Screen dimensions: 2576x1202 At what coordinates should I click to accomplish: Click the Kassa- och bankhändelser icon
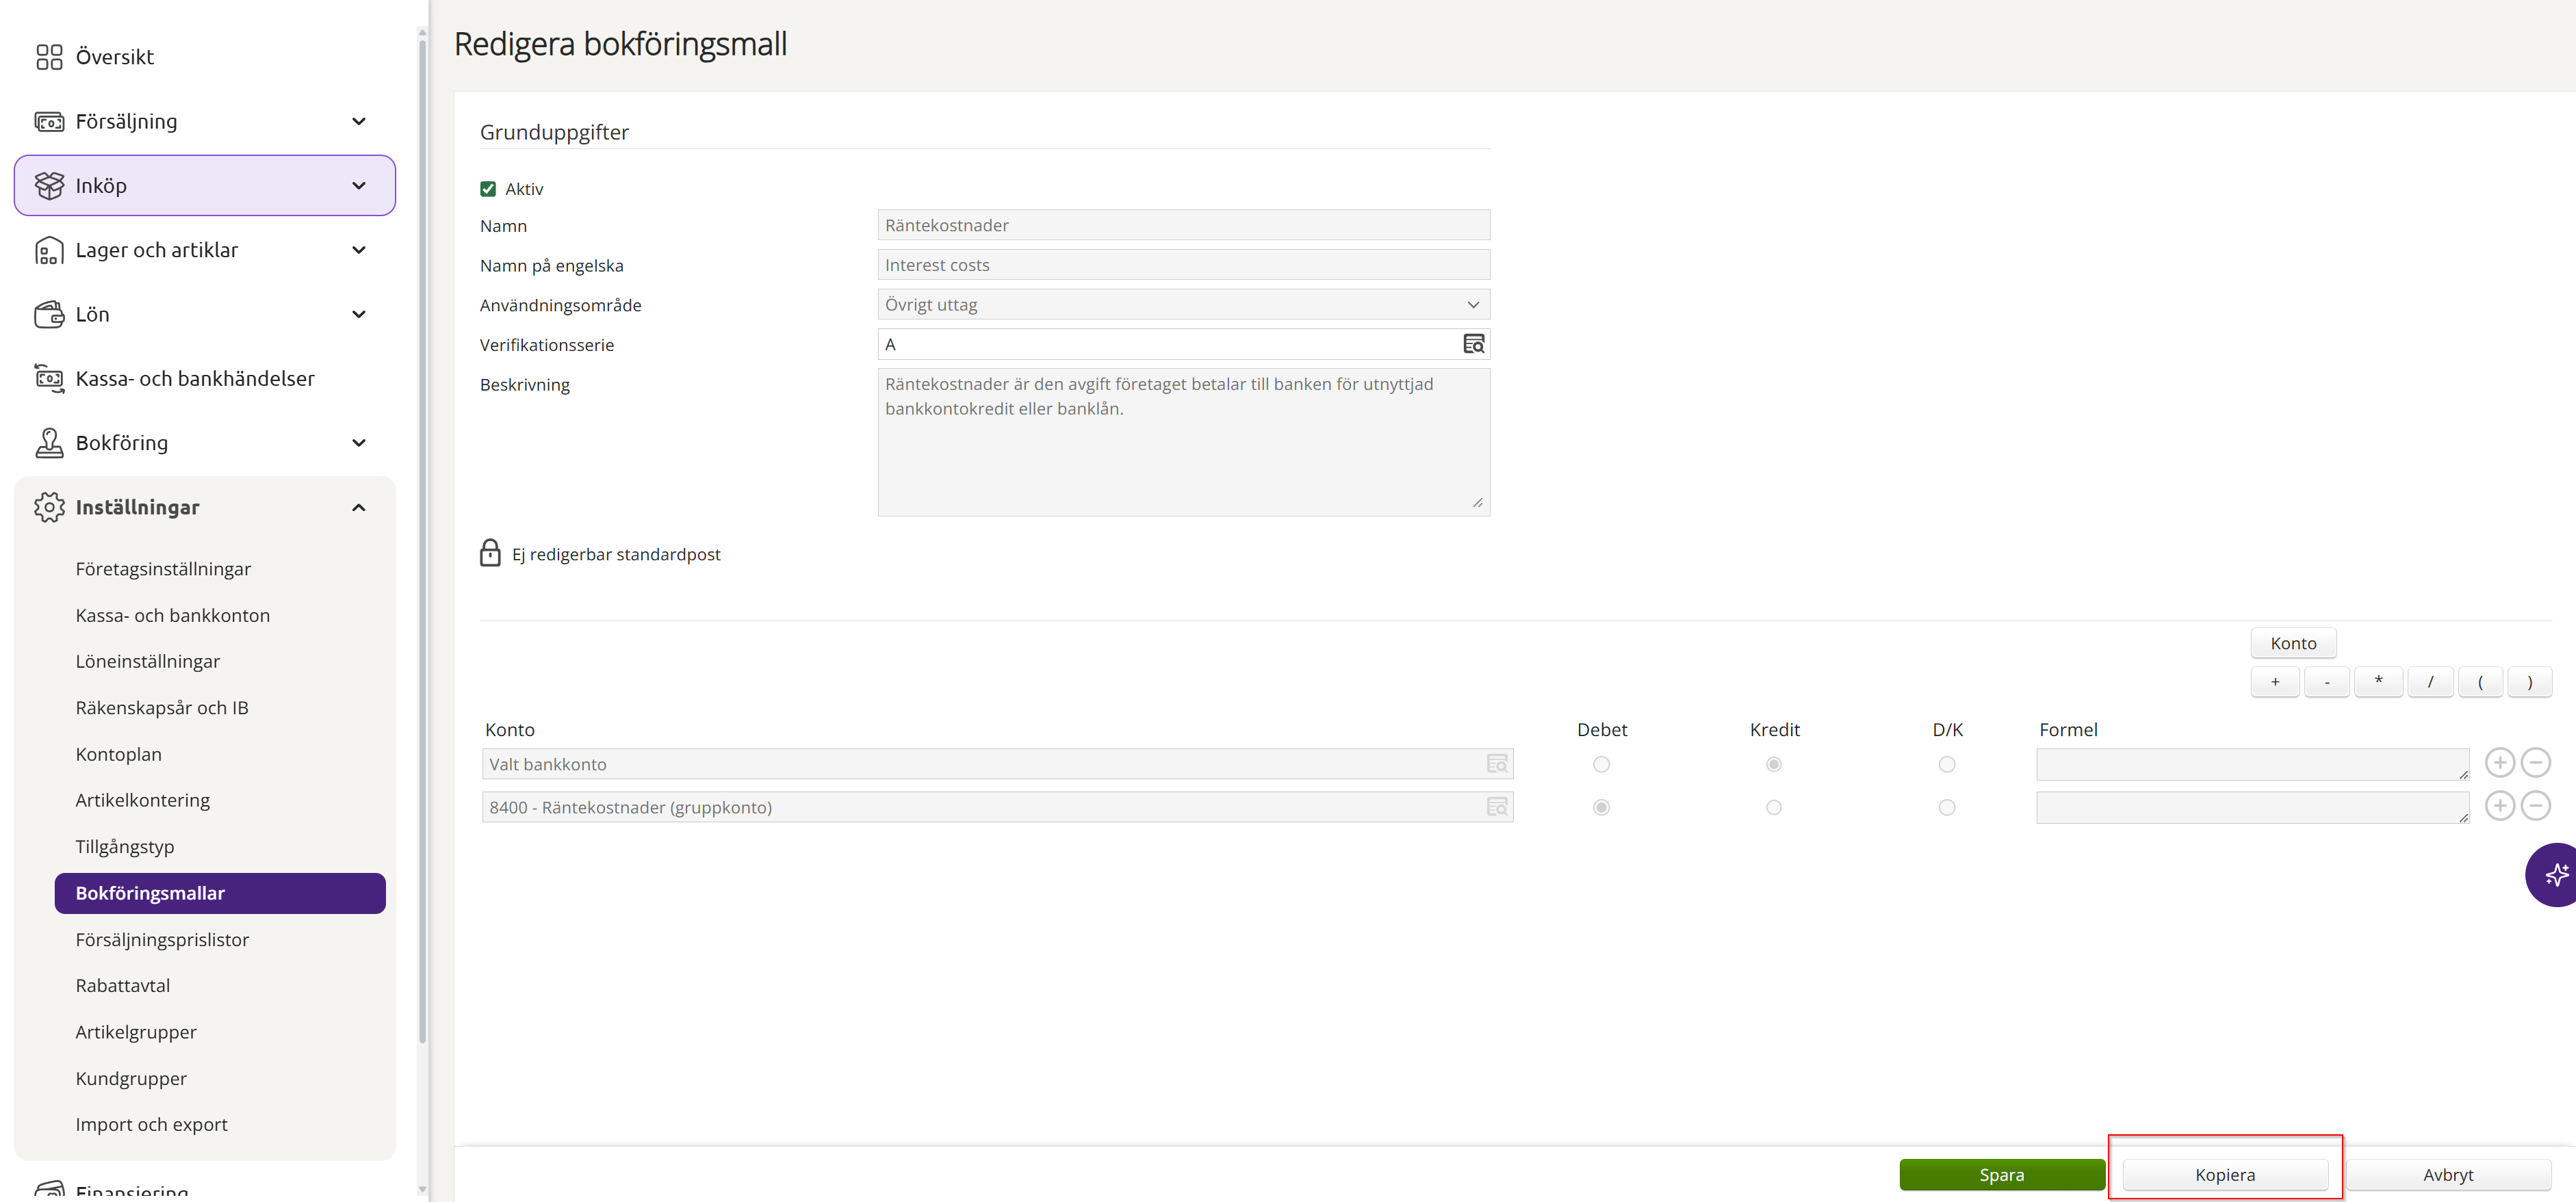point(49,378)
